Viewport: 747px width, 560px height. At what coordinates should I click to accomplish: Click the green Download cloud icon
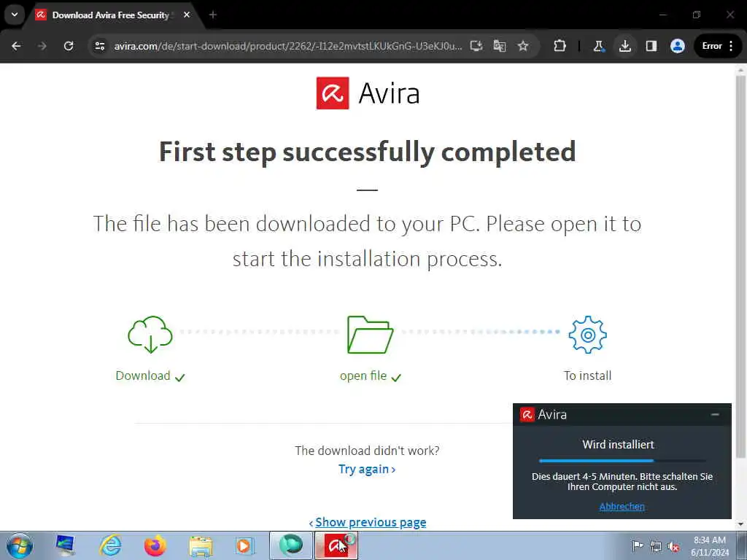[150, 335]
